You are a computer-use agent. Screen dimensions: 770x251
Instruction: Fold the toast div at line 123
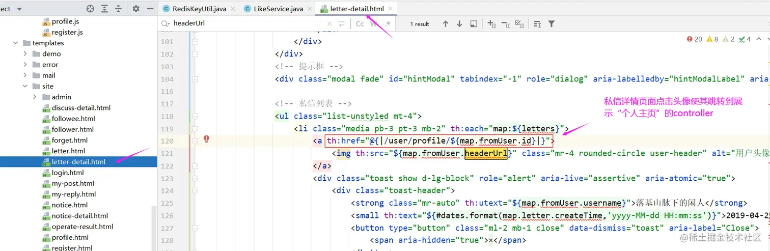pyautogui.click(x=195, y=178)
